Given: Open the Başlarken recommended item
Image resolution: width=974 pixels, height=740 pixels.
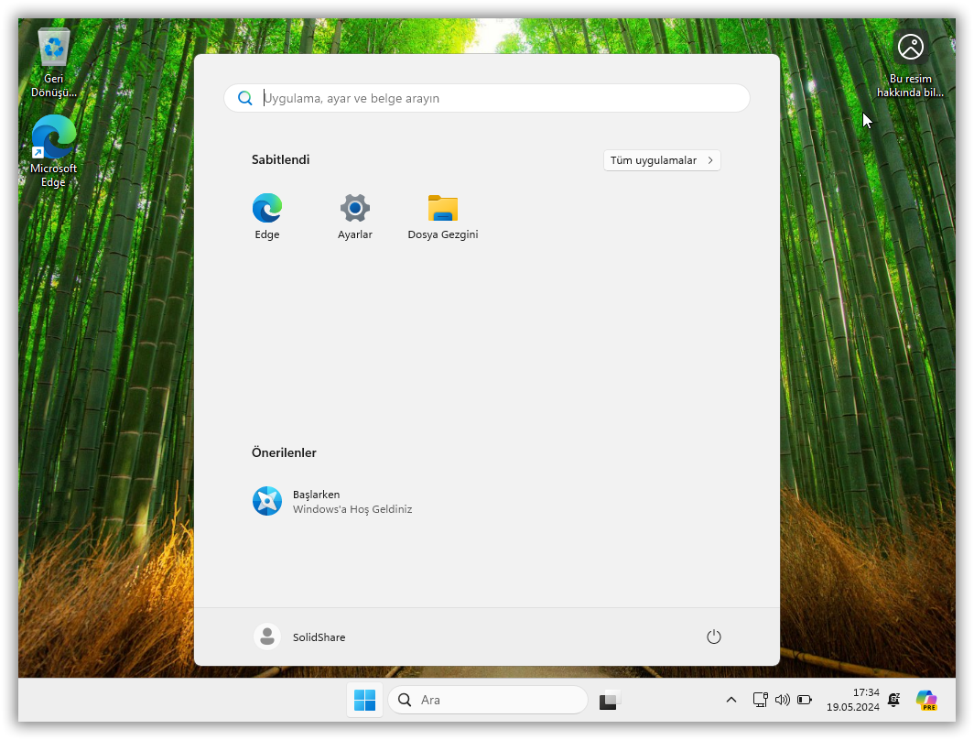Looking at the screenshot, I should (332, 501).
